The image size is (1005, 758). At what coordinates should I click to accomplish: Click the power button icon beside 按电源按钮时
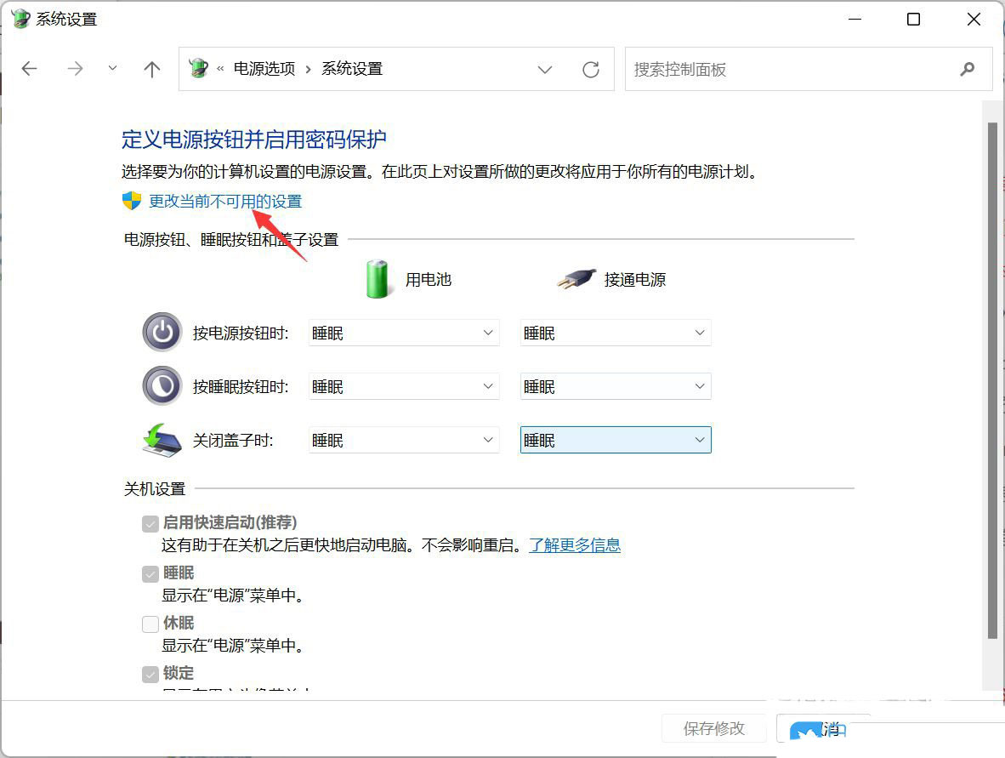pos(162,333)
